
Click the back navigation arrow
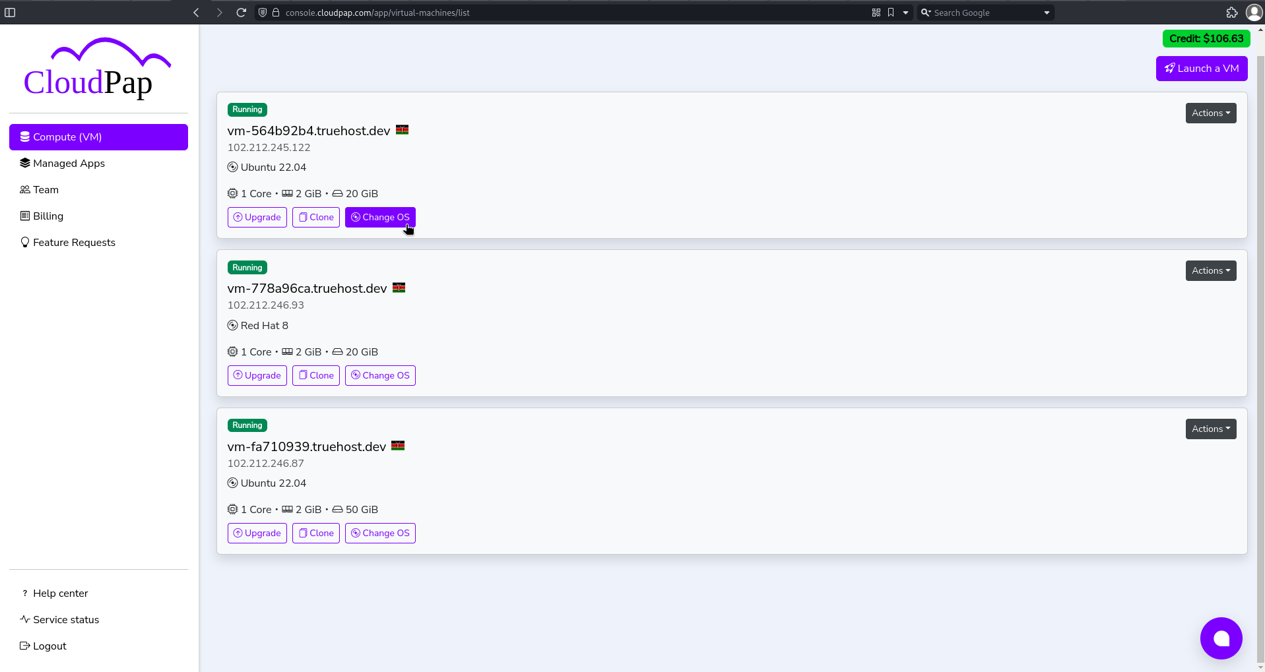pos(195,12)
